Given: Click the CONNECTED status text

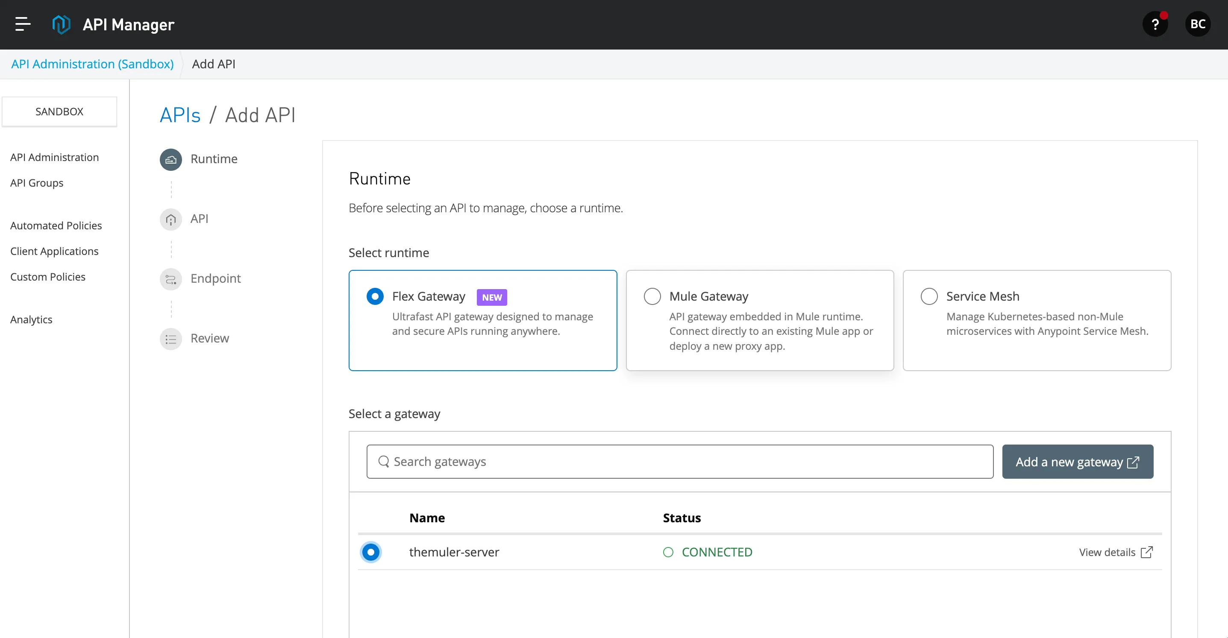Looking at the screenshot, I should (x=717, y=552).
